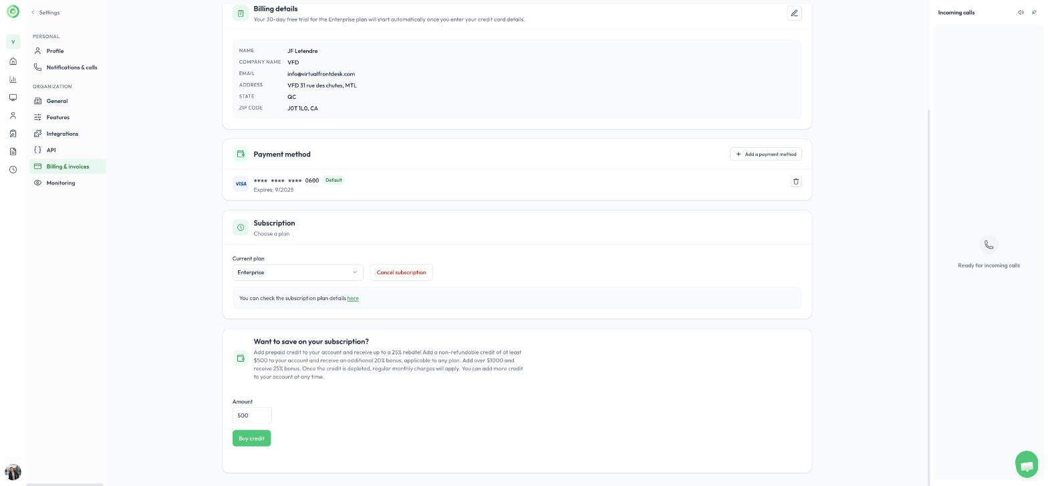Viewport: 1048px width, 486px height.
Task: Delete the Visa card with trash icon
Action: tap(795, 181)
